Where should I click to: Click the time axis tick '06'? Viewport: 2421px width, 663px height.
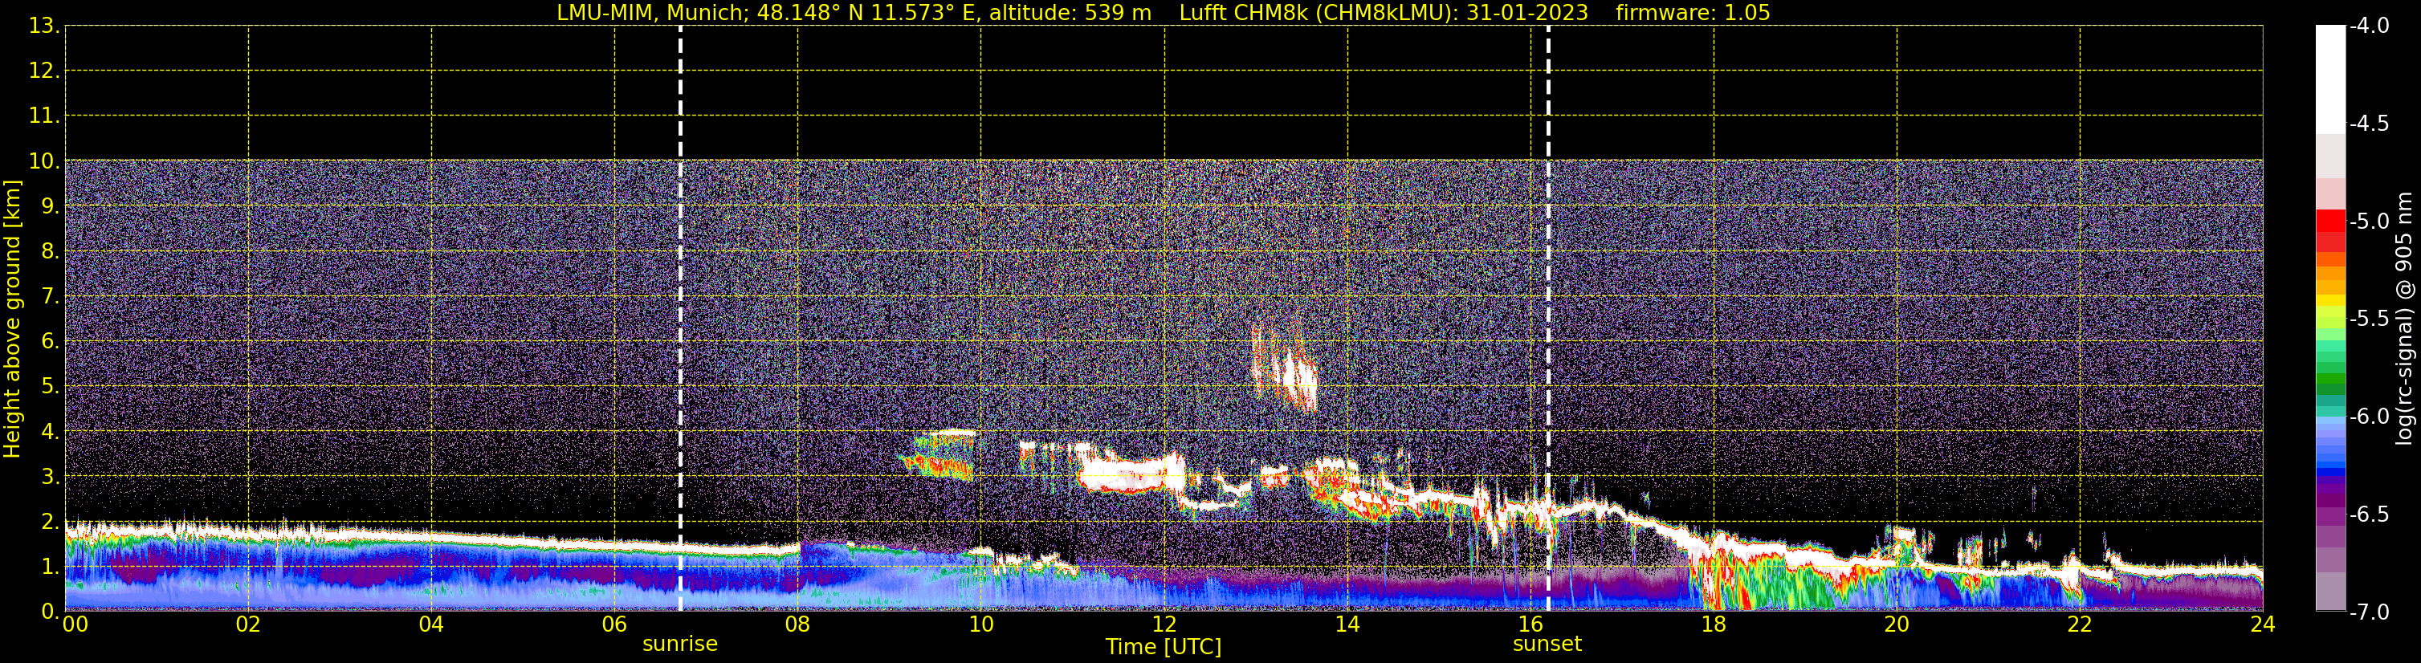(x=613, y=624)
